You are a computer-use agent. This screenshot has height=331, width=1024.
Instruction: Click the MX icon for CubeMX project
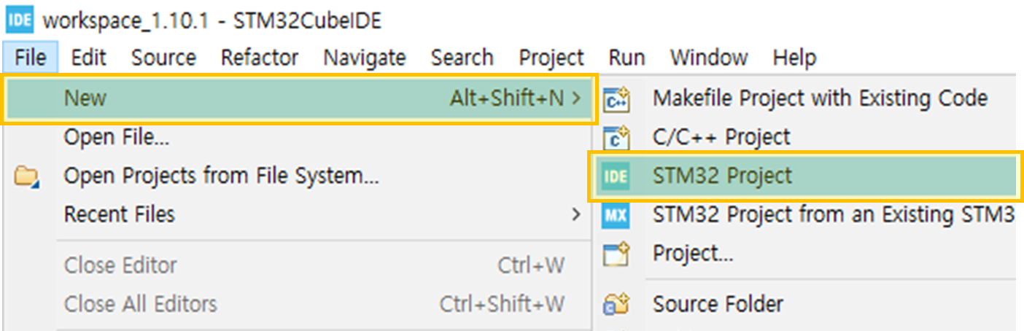[x=616, y=215]
